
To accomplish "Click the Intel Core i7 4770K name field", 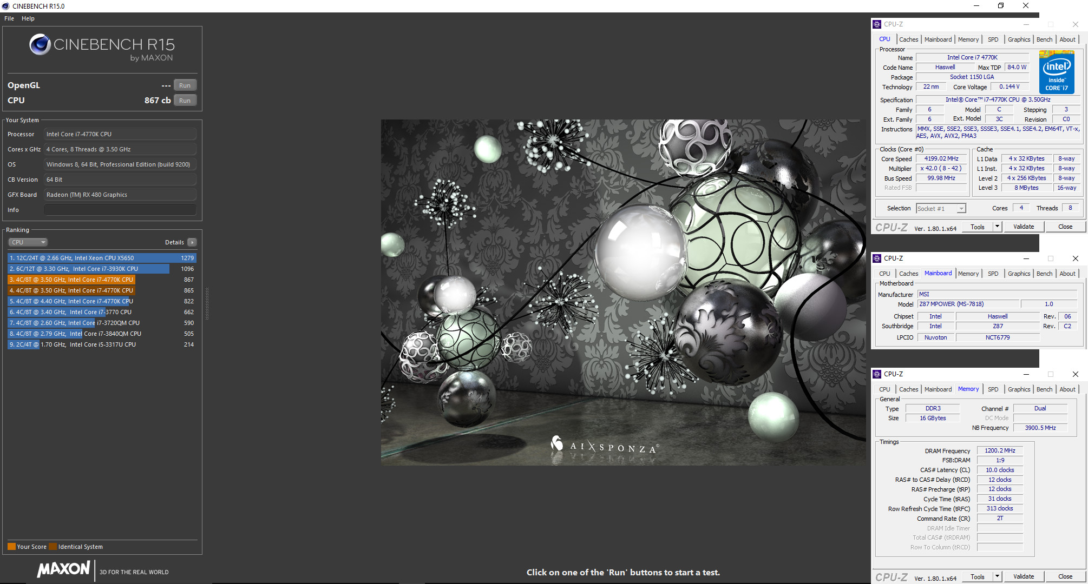I will (972, 57).
